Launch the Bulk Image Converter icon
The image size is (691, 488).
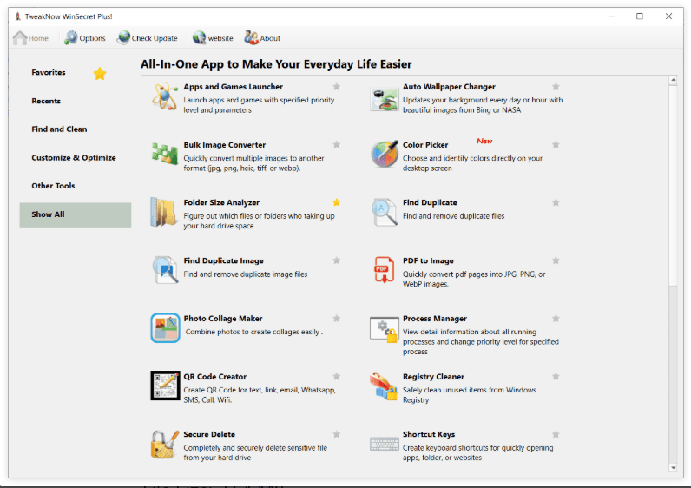[x=165, y=154]
